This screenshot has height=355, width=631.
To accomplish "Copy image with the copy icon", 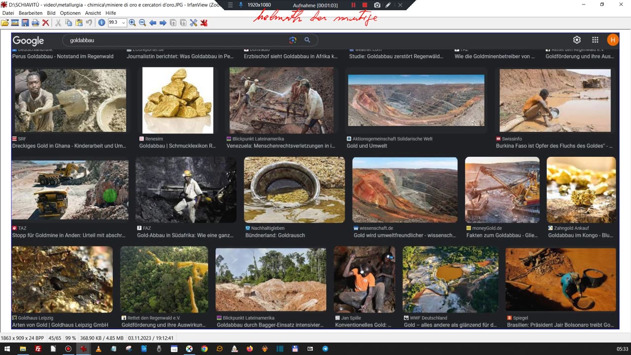I will pyautogui.click(x=69, y=23).
